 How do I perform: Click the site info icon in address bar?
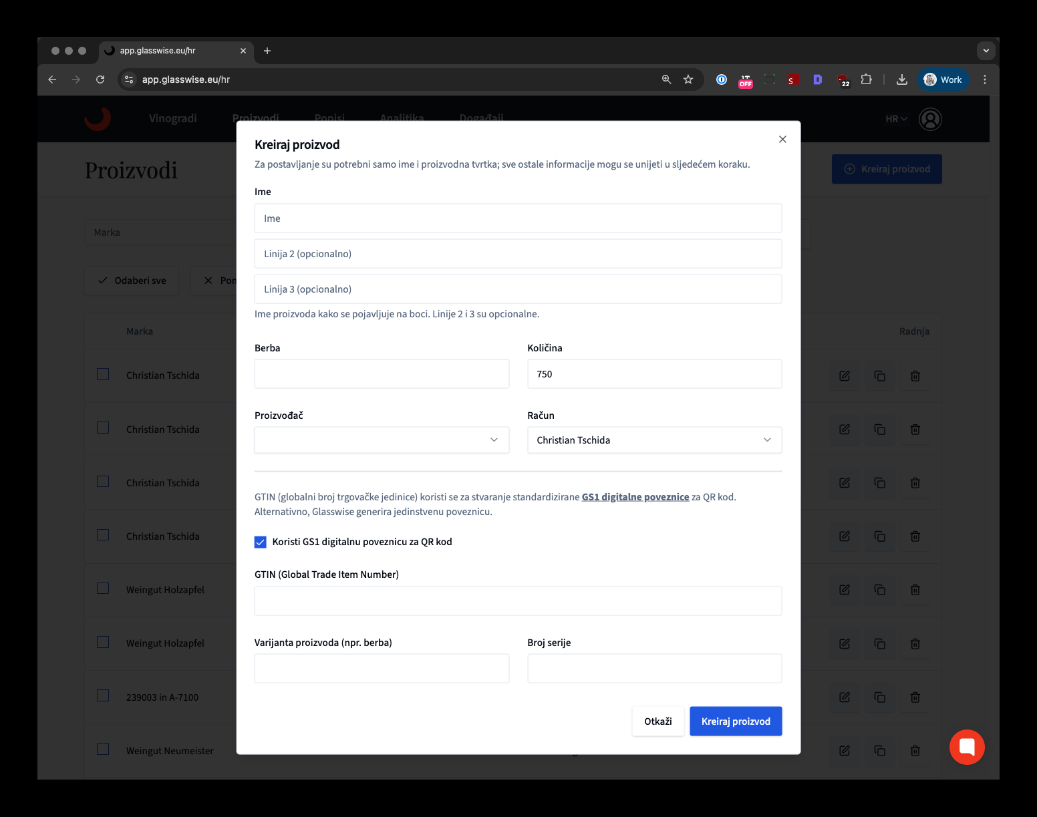pos(129,79)
